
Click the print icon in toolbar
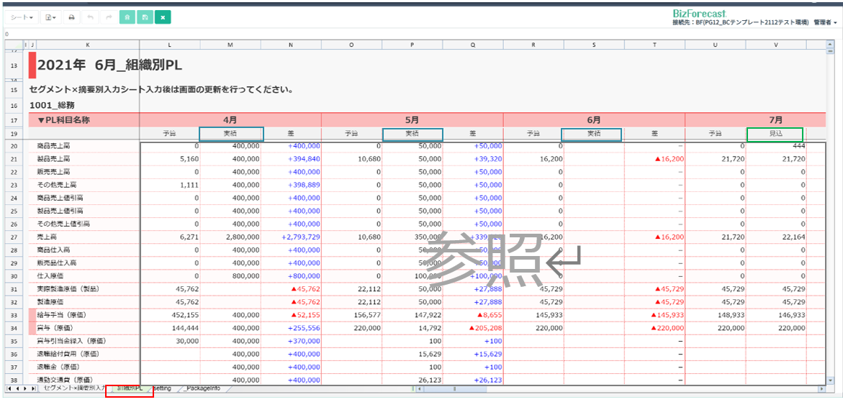pos(71,17)
